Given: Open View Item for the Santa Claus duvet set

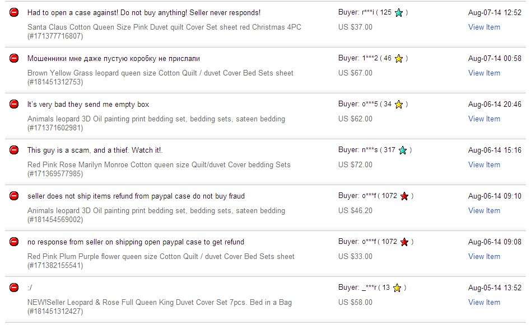Looking at the screenshot, I should point(484,27).
